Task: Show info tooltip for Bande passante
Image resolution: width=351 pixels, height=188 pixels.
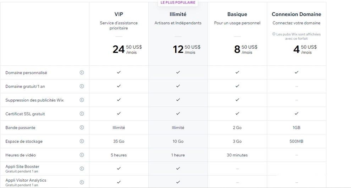Action: [x=82, y=127]
